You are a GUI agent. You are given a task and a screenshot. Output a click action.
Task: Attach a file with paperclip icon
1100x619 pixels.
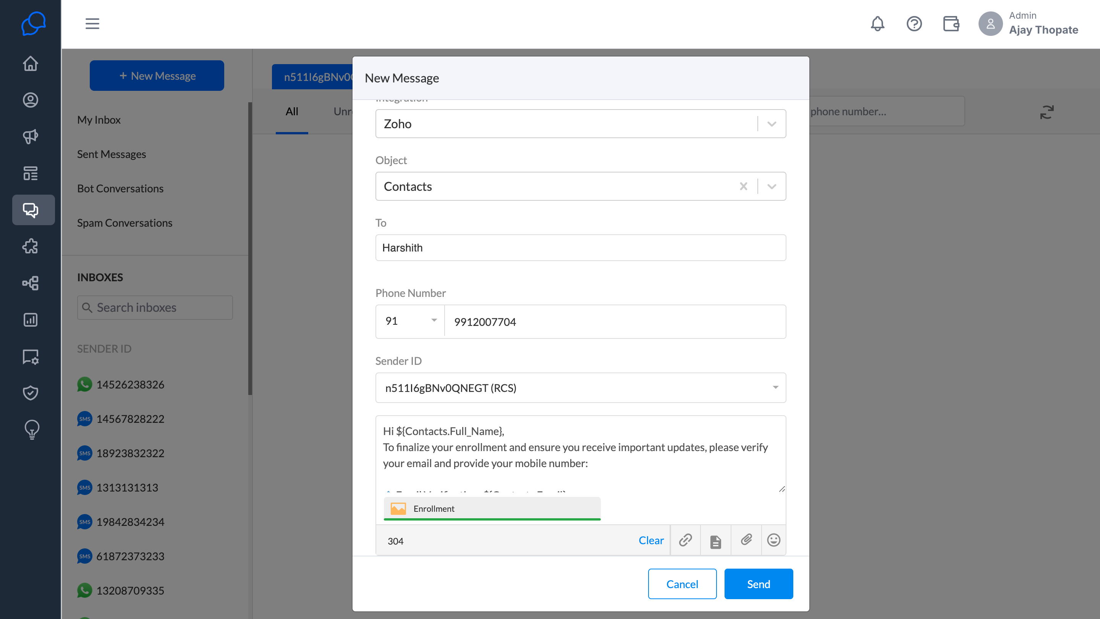[746, 540]
